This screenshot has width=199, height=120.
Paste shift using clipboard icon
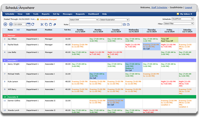50,24
